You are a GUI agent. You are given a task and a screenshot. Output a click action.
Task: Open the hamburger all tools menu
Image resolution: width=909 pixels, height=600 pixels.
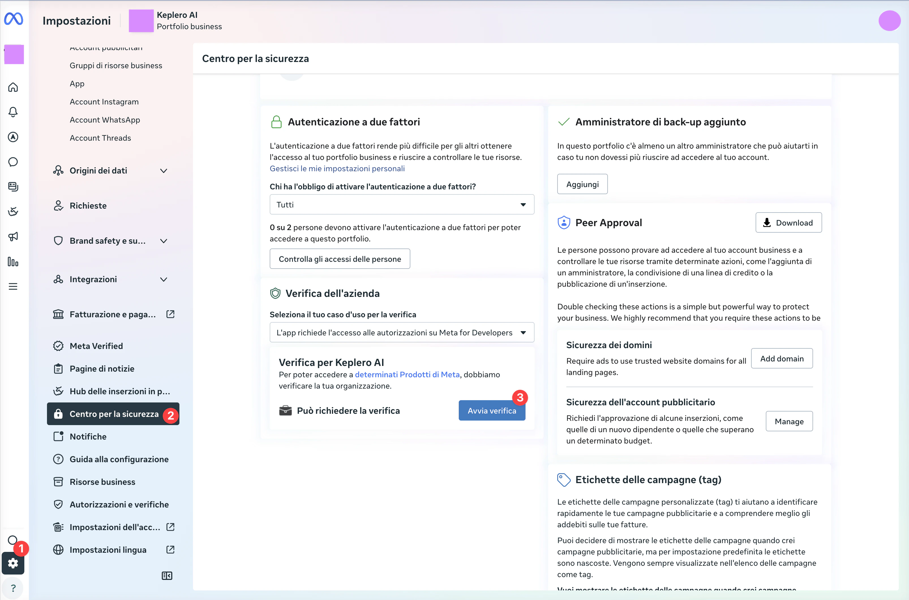(13, 286)
